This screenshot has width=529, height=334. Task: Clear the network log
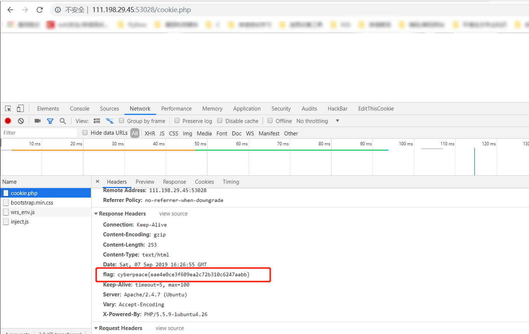(21, 121)
